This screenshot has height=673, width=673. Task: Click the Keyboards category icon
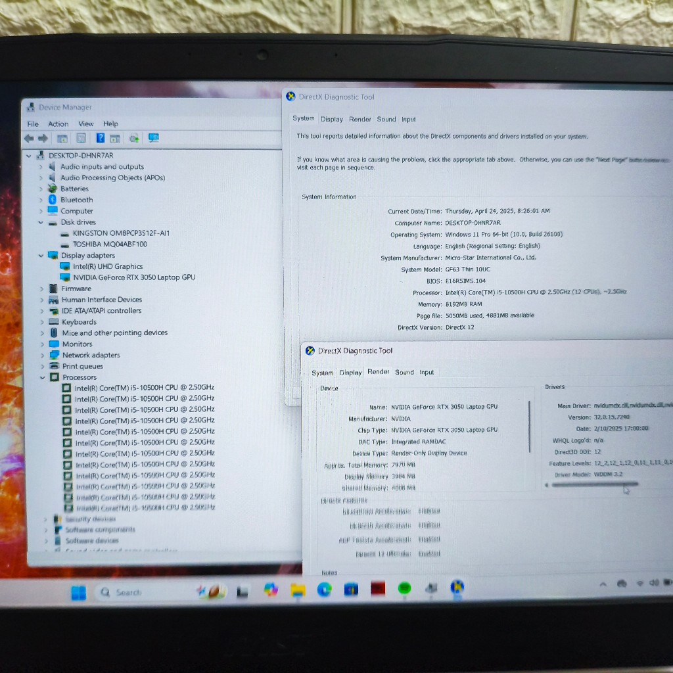[54, 321]
